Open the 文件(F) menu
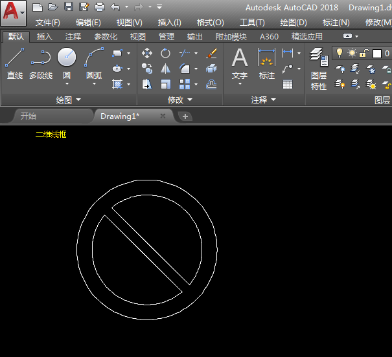Viewport: 392px width, 357px height. [x=48, y=23]
